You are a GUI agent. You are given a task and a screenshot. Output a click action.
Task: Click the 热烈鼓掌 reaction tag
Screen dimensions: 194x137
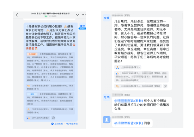coord(32,54)
